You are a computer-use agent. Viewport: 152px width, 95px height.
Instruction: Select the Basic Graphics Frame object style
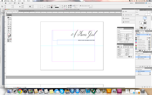click(x=143, y=57)
